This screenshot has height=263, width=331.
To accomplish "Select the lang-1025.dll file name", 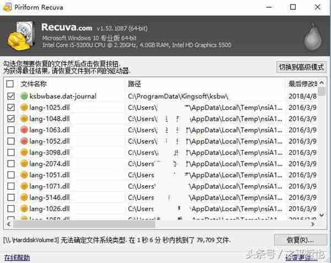I will [x=50, y=108].
